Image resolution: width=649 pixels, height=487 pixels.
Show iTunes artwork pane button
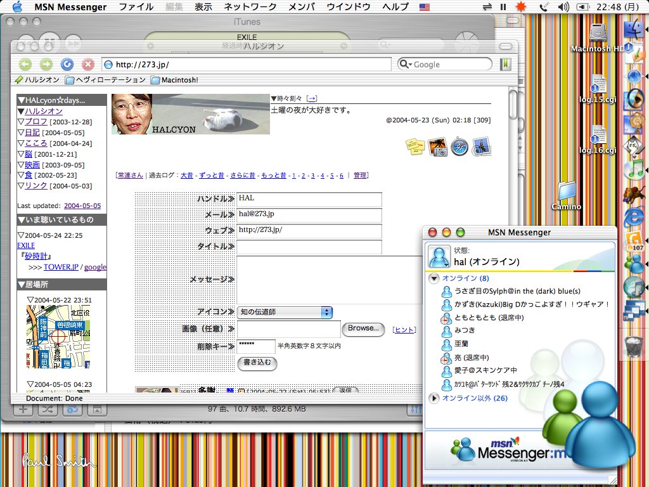[x=97, y=410]
